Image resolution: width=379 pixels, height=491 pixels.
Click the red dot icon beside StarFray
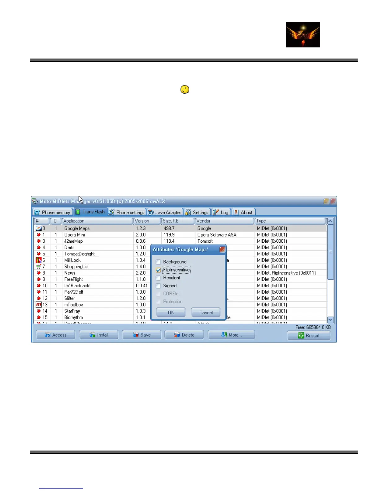[x=39, y=311]
